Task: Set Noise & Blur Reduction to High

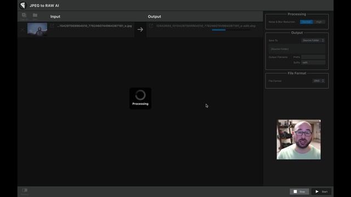Action: [319, 22]
